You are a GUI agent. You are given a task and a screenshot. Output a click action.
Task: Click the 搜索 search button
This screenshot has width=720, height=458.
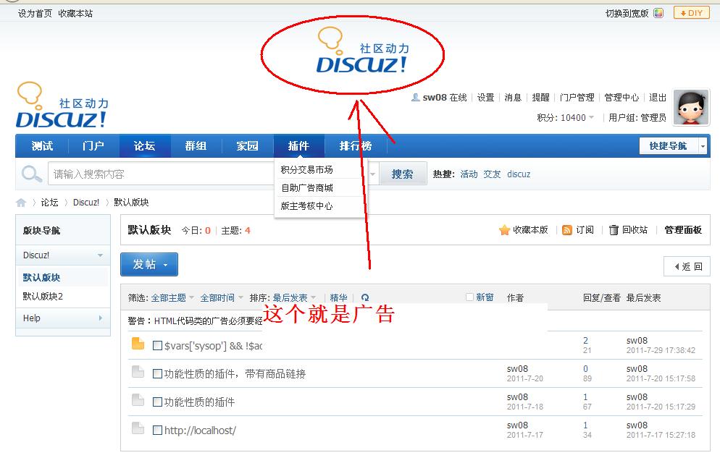point(403,174)
